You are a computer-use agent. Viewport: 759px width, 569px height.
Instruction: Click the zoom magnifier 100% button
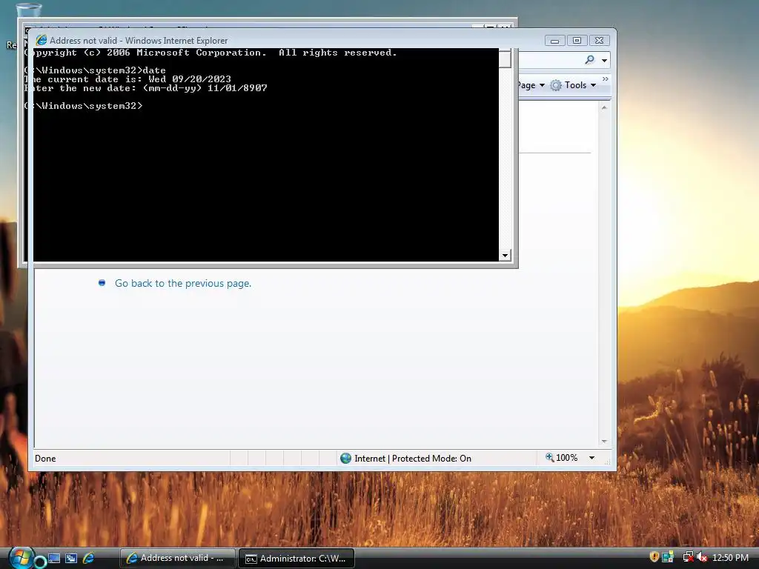click(x=562, y=458)
